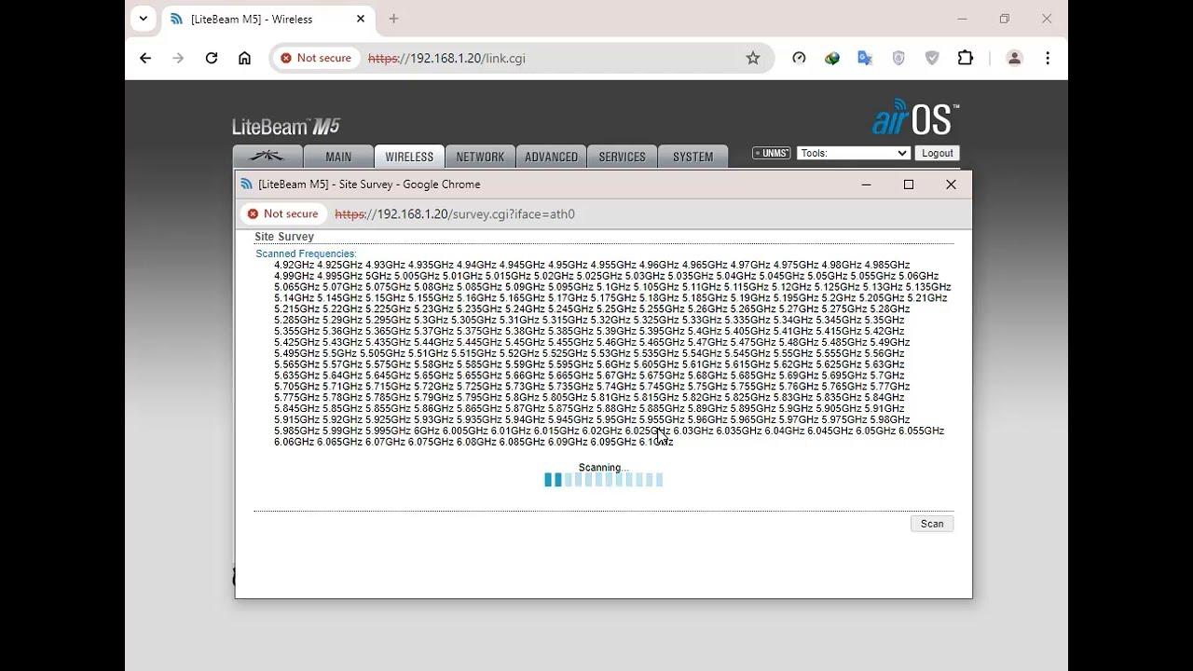Open the Speedtest extension icon
1193x671 pixels.
tap(799, 58)
